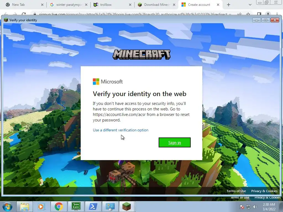Select the Minecraft launcher taskbar icon
283x212 pixels.
[x=127, y=206]
